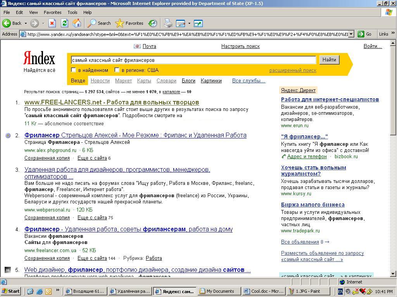The width and height of the screenshot is (397, 297).
Task: Open the History toolbar icon
Action: point(153,23)
